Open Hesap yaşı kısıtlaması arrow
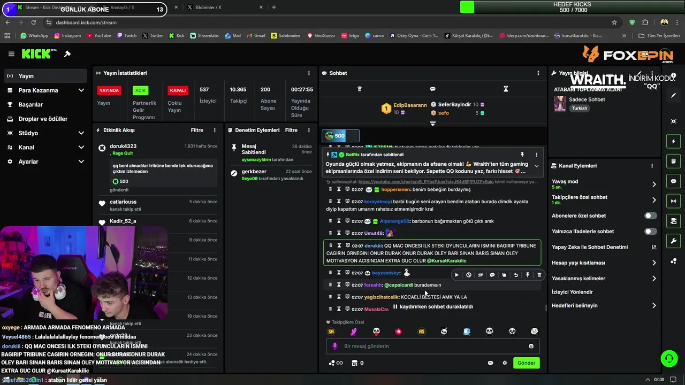685x385 pixels. (654, 263)
